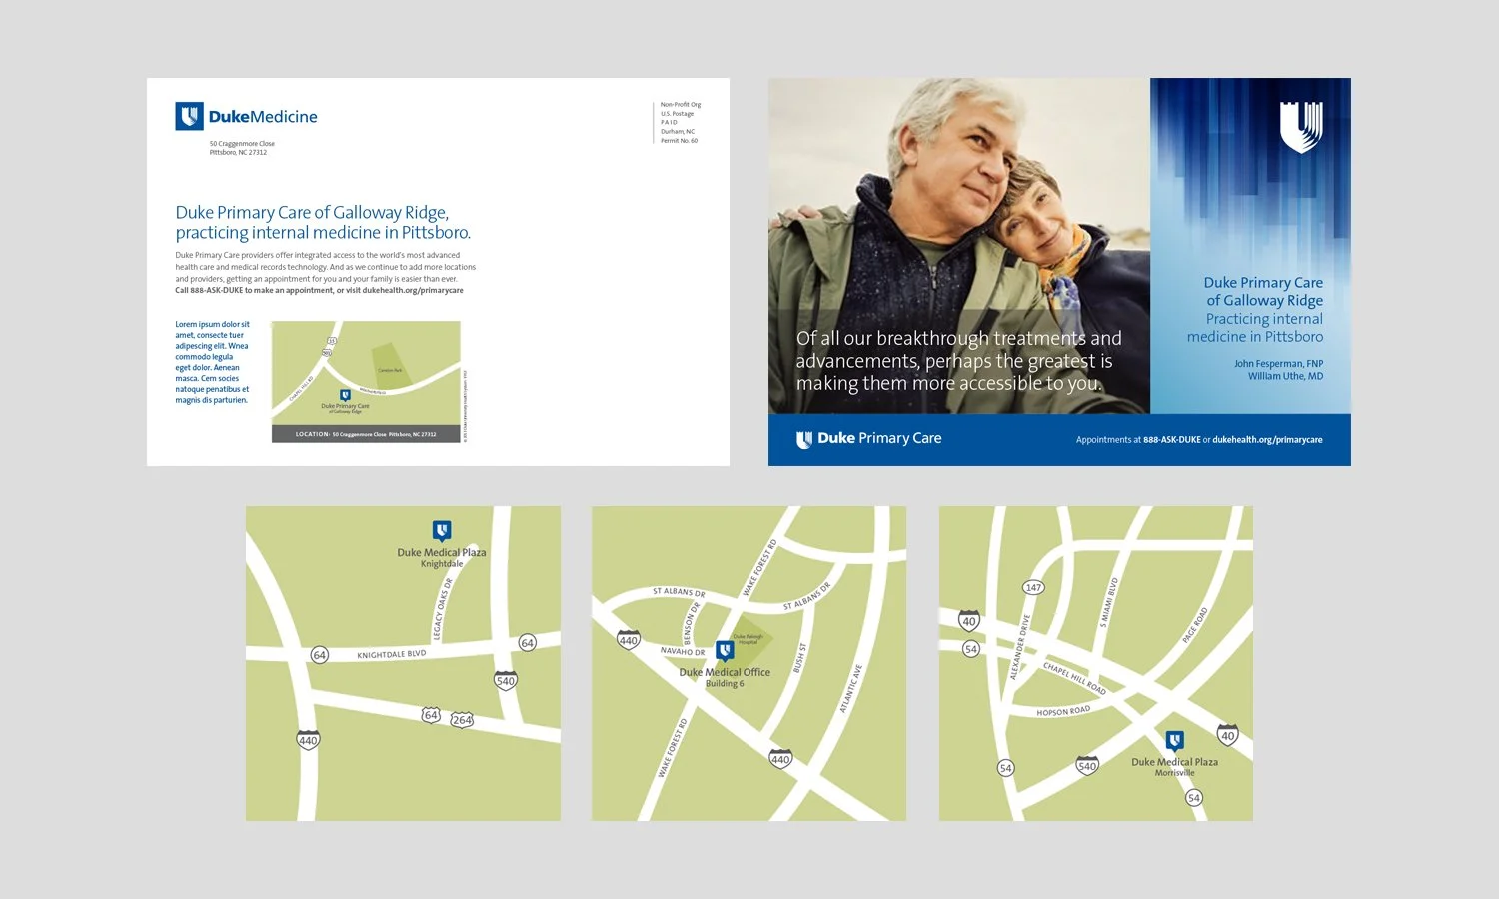Viewport: 1499px width, 899px height.
Task: Click the name 'John Fesperman, FNP'
Action: (1278, 364)
